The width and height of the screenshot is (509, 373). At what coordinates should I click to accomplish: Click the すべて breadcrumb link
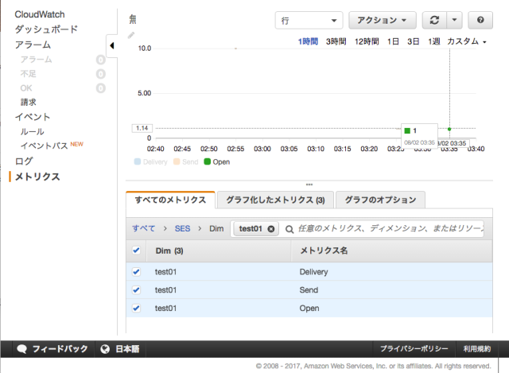(x=143, y=228)
